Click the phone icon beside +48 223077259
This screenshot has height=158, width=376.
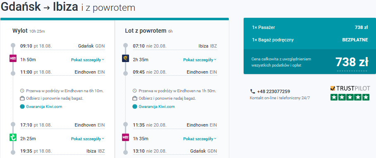(x=252, y=91)
